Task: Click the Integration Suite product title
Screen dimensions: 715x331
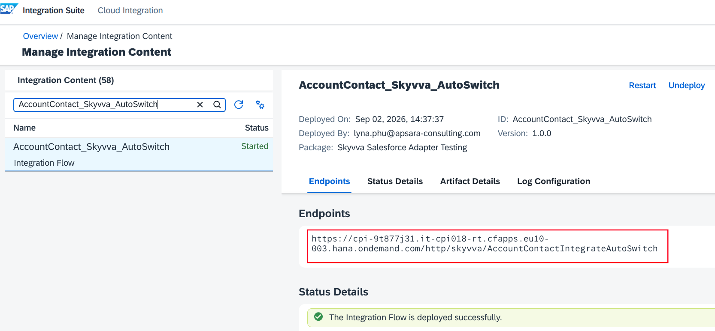Action: tap(54, 10)
